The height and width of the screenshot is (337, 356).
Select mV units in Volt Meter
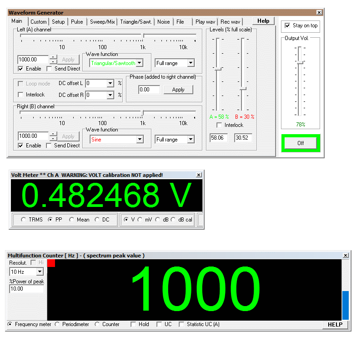[140, 220]
